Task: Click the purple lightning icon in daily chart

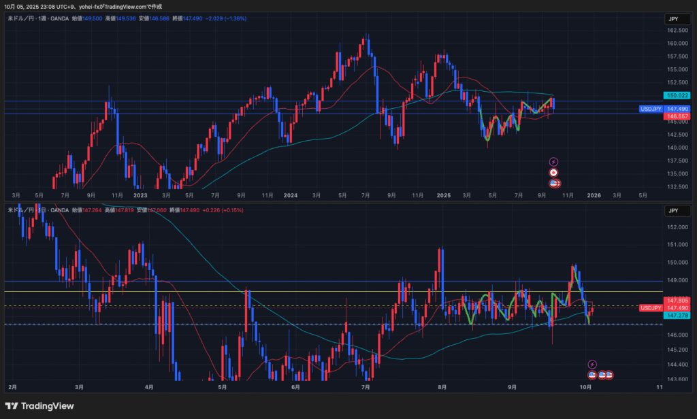Action: pyautogui.click(x=592, y=365)
